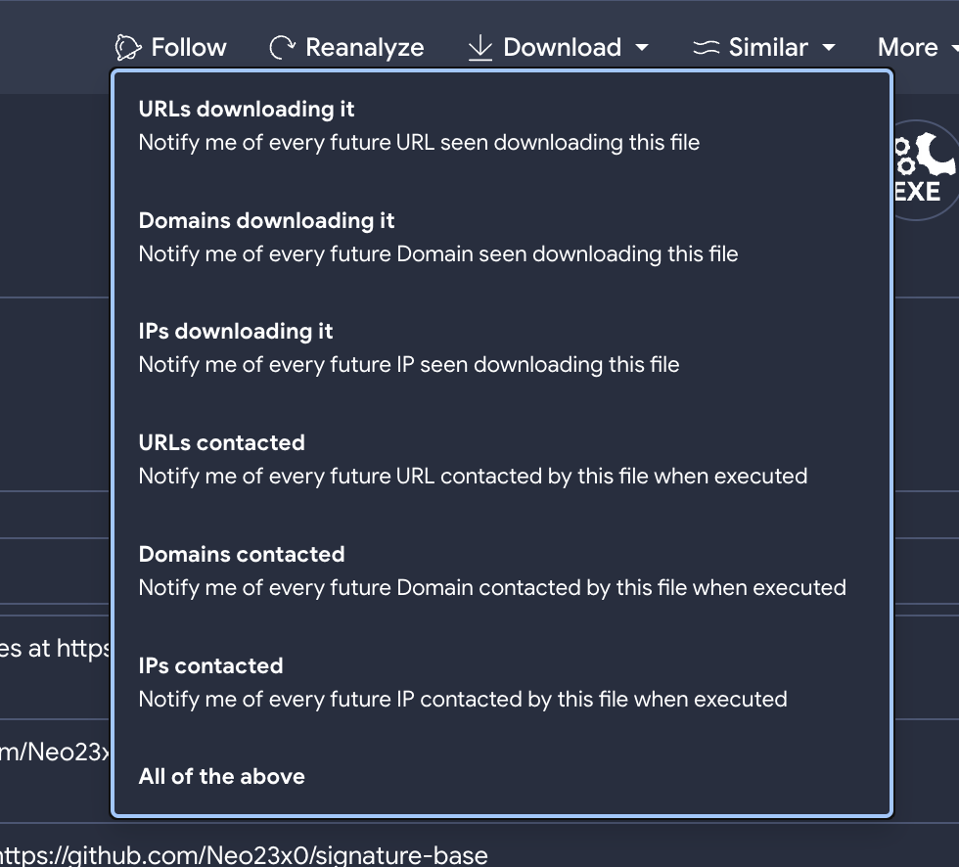Screen dimensions: 959x867
Task: Click the Similar wavy lines icon
Action: (707, 47)
